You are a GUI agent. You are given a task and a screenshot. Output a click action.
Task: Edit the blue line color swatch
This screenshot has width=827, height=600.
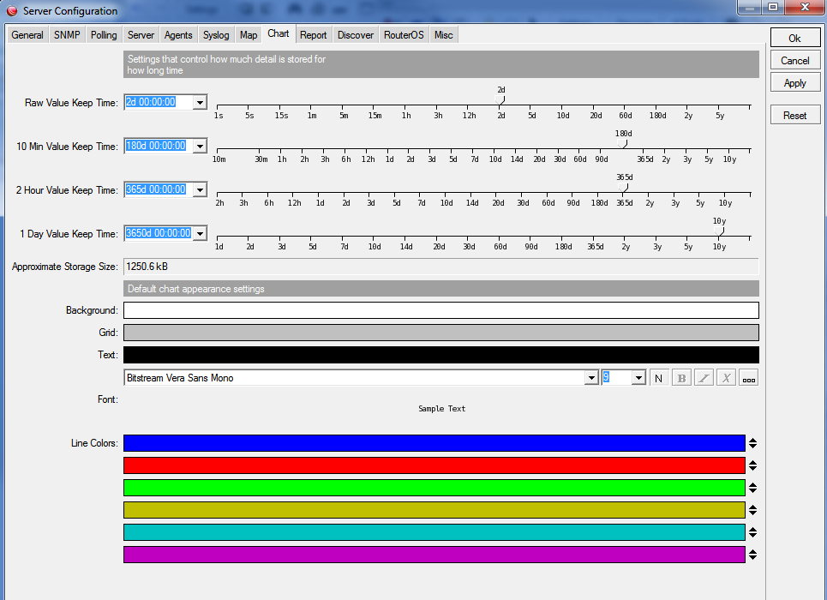pyautogui.click(x=434, y=443)
